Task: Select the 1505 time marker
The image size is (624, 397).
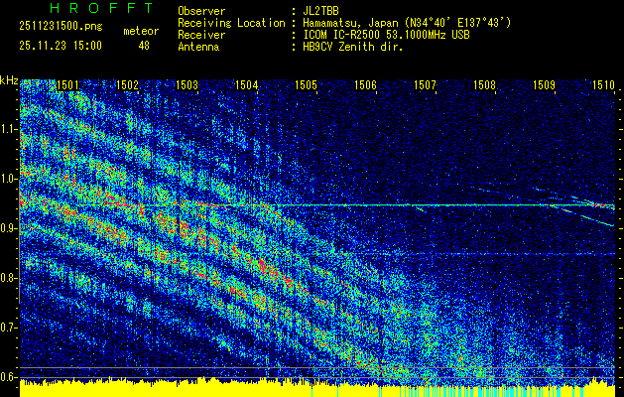Action: (x=307, y=85)
